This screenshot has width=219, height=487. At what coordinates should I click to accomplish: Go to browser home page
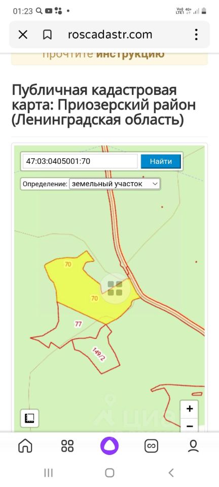(25, 446)
